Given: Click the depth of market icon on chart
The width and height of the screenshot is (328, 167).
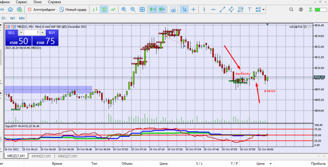Looking at the screenshot, I should pyautogui.click(x=8, y=27).
